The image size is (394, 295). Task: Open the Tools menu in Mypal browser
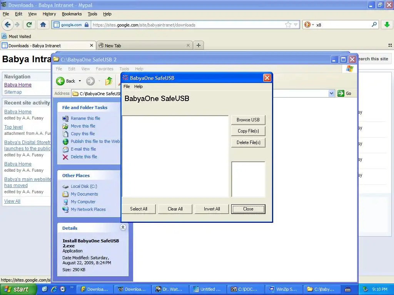[x=92, y=14]
